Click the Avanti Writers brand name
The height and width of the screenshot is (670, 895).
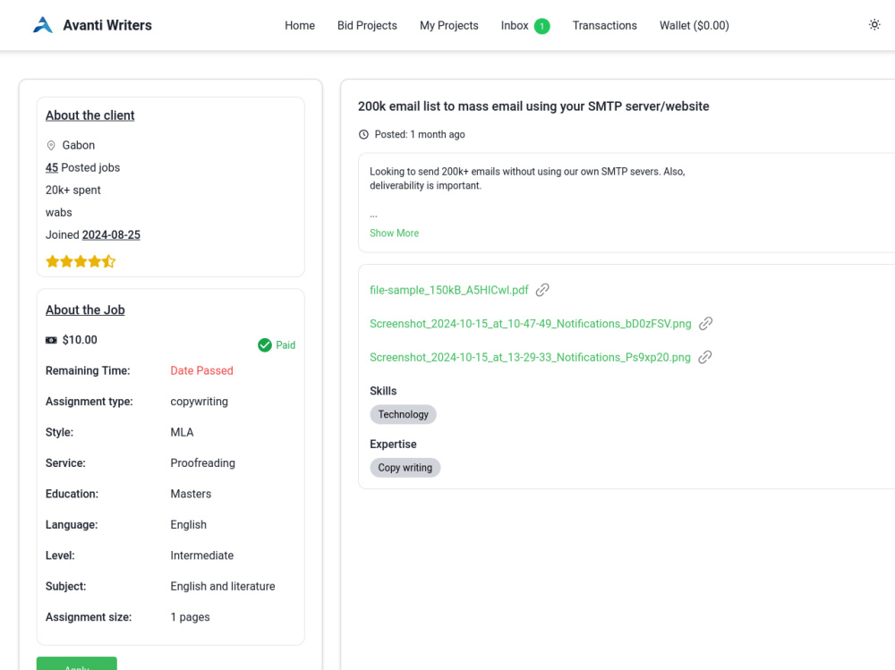[x=107, y=25]
